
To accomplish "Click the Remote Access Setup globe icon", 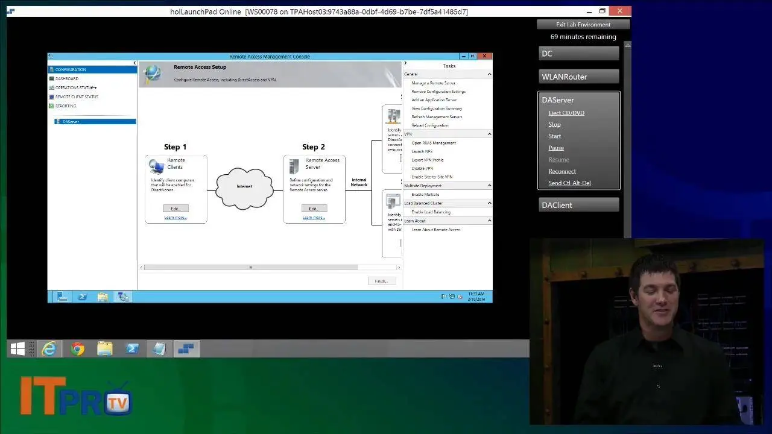I will (x=153, y=74).
